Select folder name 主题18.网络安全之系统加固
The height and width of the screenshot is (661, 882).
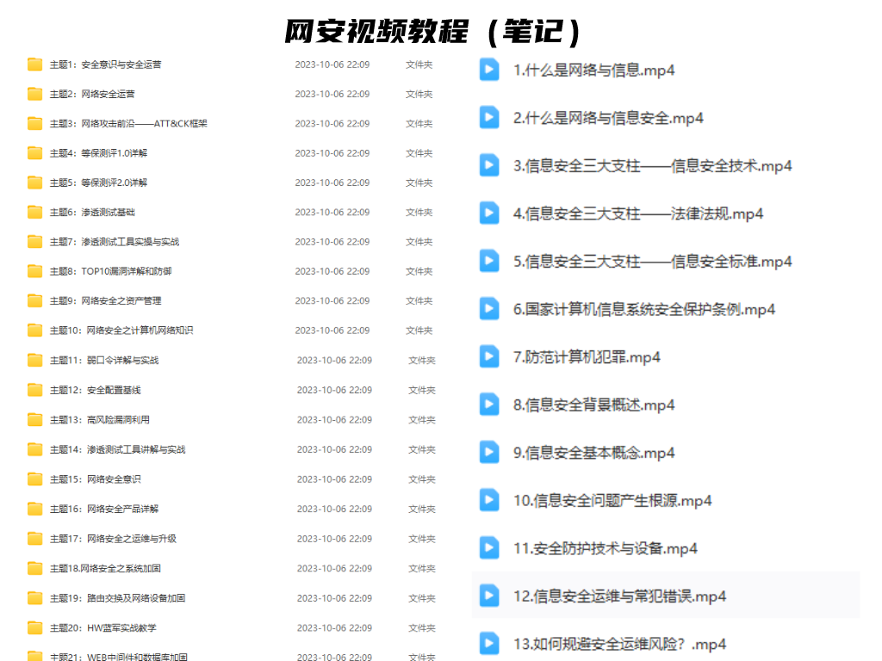[x=105, y=568]
